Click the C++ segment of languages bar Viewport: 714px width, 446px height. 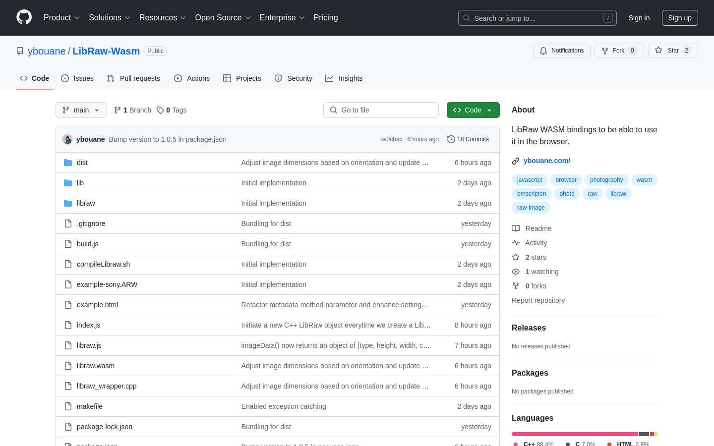575,434
